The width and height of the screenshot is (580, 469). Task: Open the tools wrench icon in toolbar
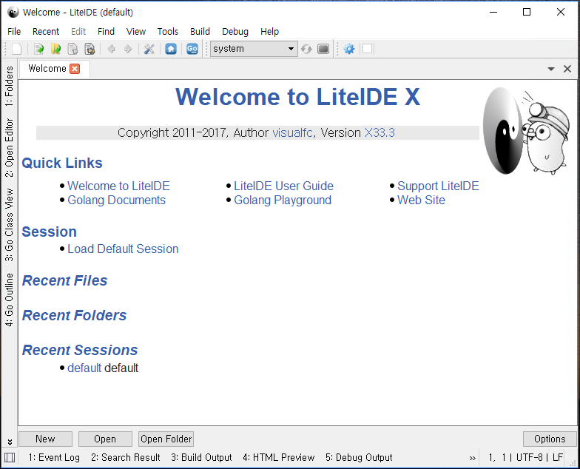pos(149,49)
